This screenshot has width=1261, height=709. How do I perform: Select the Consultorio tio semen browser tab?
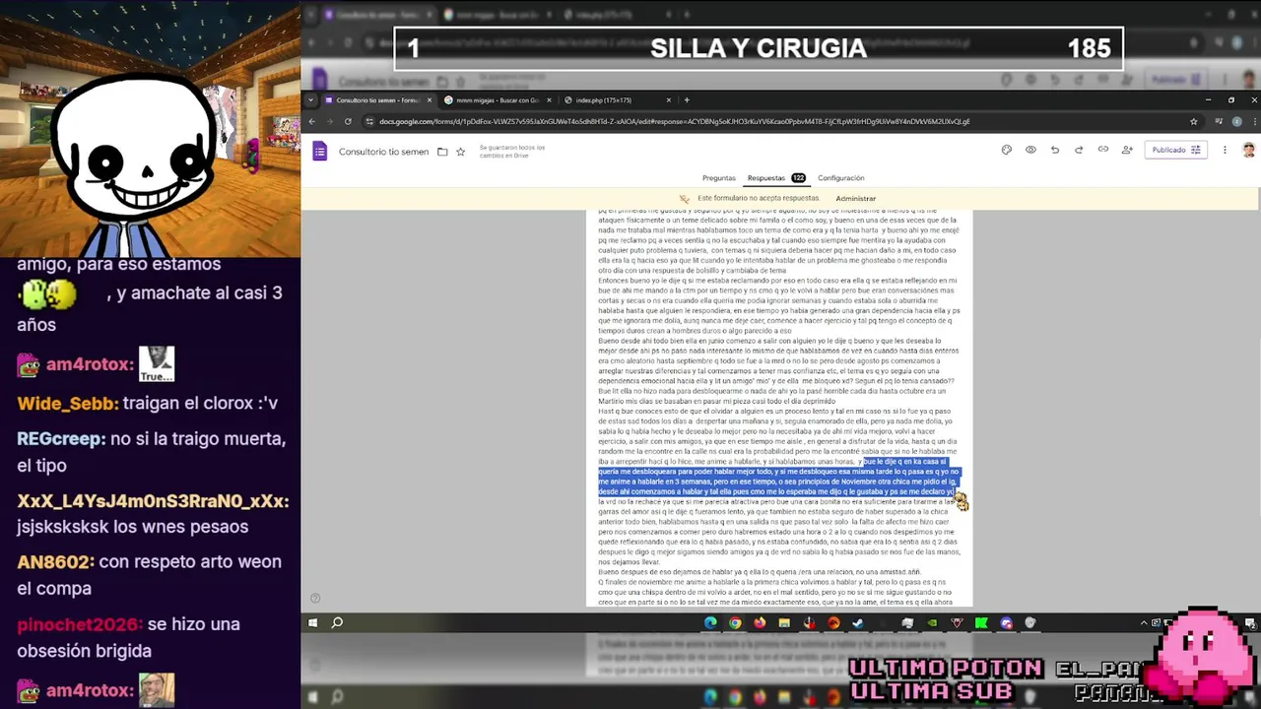377,100
